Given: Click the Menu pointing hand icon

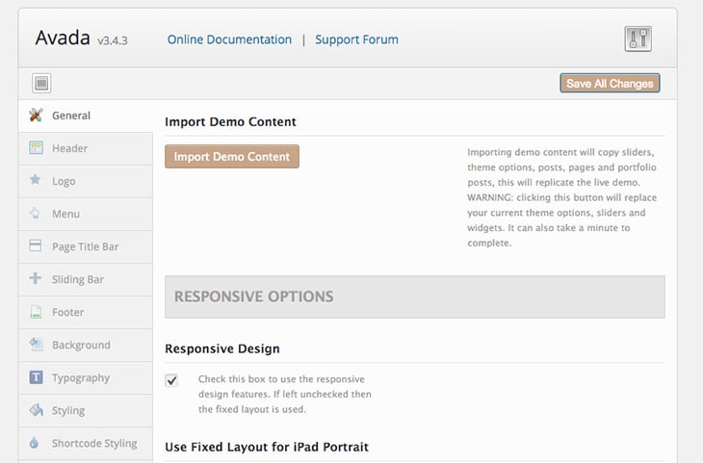Looking at the screenshot, I should pos(35,213).
